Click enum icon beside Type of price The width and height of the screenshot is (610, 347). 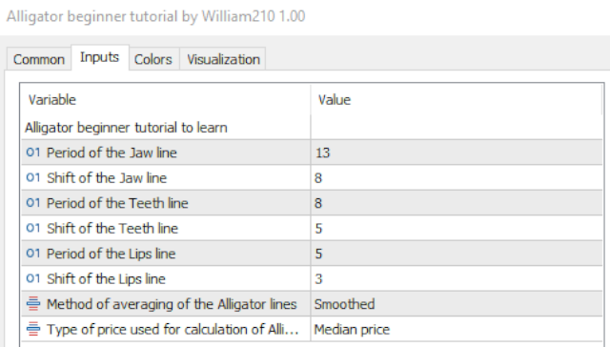(33, 329)
